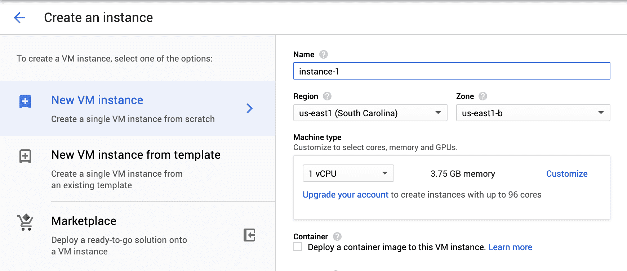Select New VM instance from template option
The image size is (627, 271).
[138, 168]
